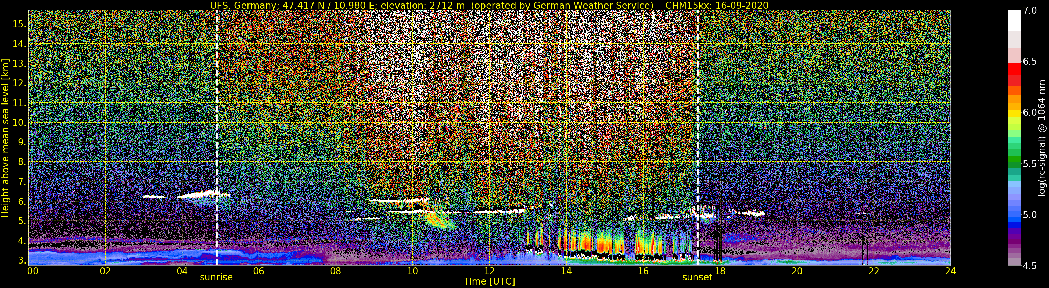1049x288 pixels.
Task: Click the 'sunrise' label below the time axis
Action: coord(216,277)
